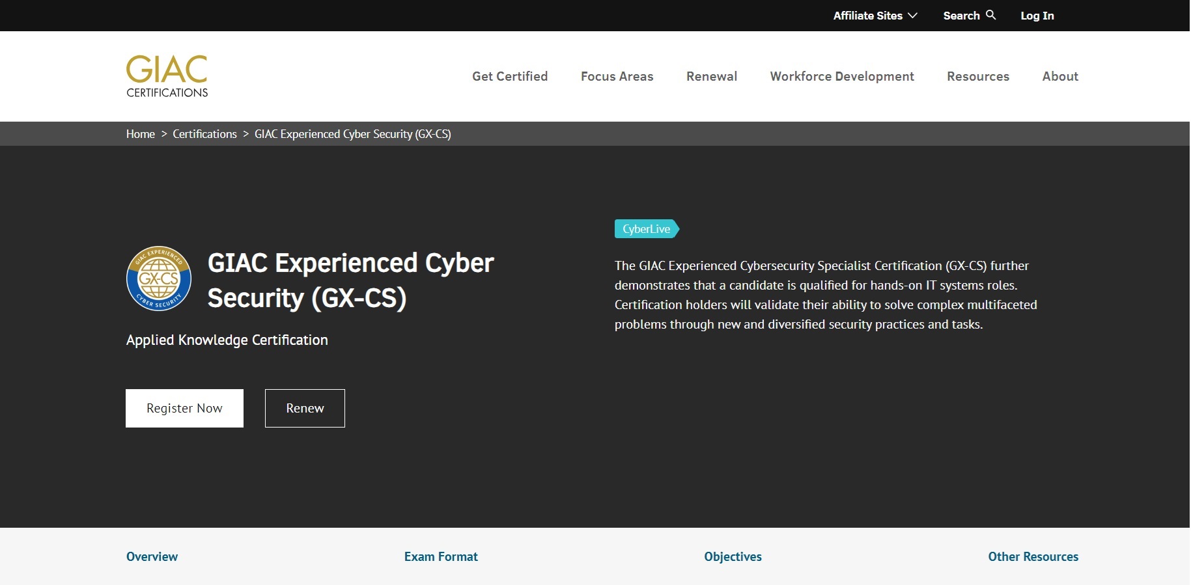Jump to the Objectives section

733,556
